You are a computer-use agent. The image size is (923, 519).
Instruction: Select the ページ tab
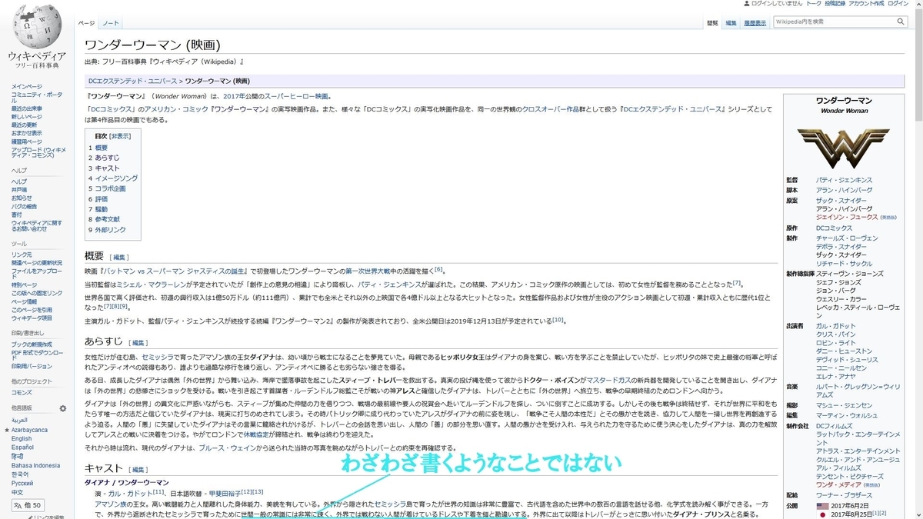(86, 23)
